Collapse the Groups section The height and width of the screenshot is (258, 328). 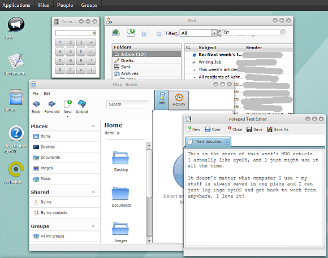(x=93, y=226)
